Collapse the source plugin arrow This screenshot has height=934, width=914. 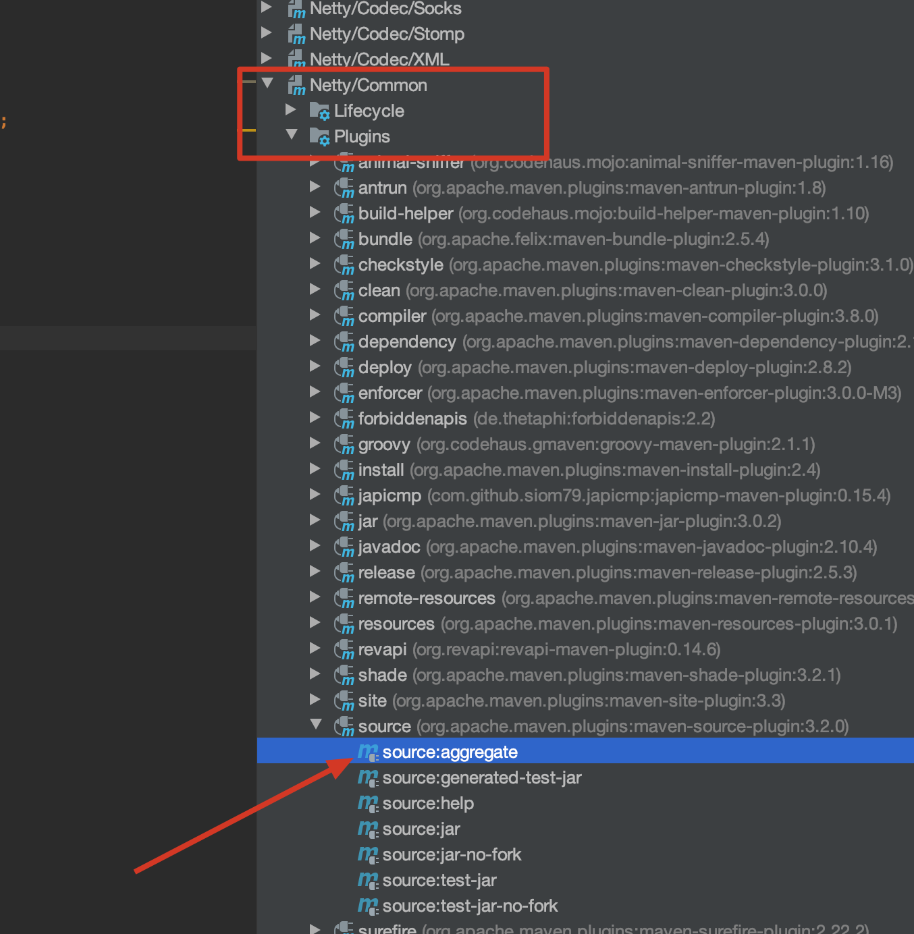click(x=316, y=724)
